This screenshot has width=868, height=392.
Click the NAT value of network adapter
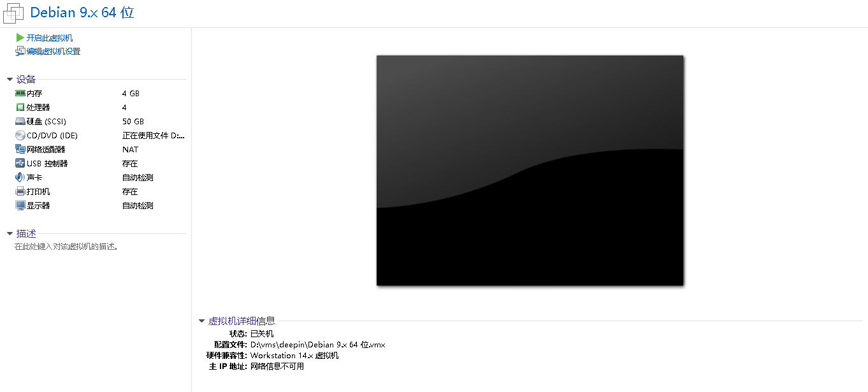pyautogui.click(x=130, y=149)
